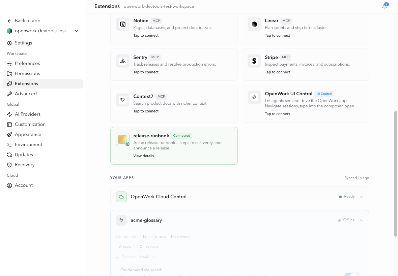The width and height of the screenshot is (398, 276).
Task: Click the openwork-devtools-test-workspace header text
Action: [x=159, y=7]
